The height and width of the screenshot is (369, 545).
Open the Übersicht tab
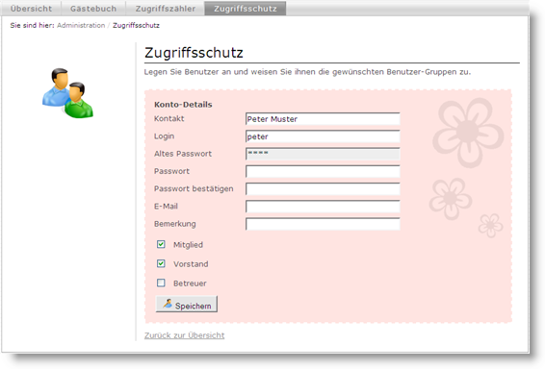[x=31, y=9]
